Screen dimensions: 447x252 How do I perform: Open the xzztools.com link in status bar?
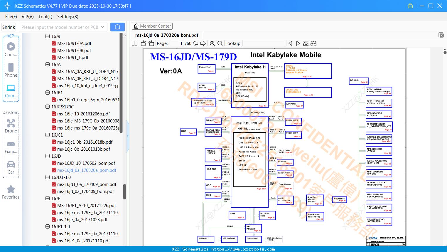pyautogui.click(x=243, y=249)
